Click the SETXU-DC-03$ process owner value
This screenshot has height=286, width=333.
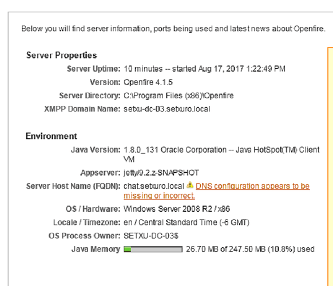[151, 236]
